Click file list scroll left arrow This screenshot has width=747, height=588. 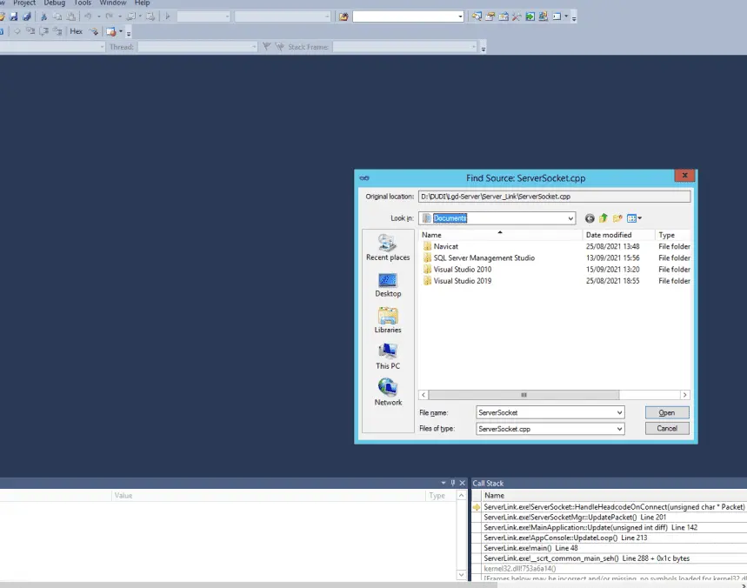point(424,395)
